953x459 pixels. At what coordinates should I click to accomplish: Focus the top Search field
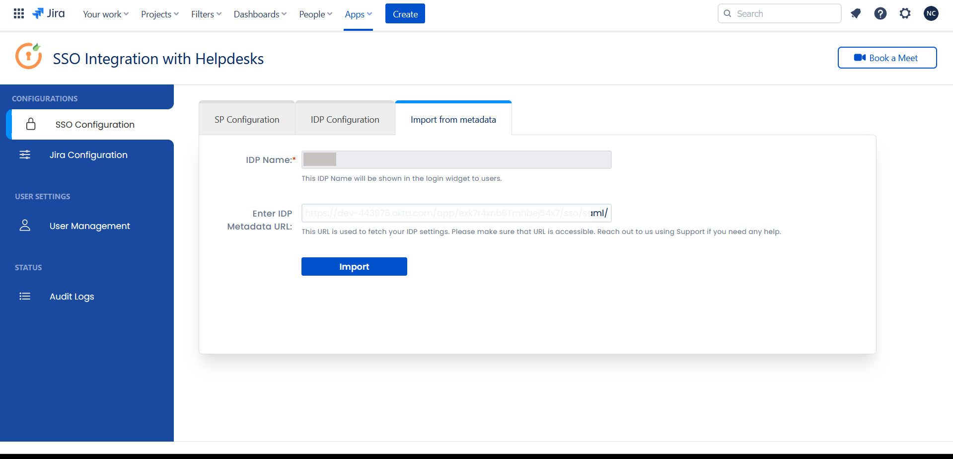click(779, 13)
